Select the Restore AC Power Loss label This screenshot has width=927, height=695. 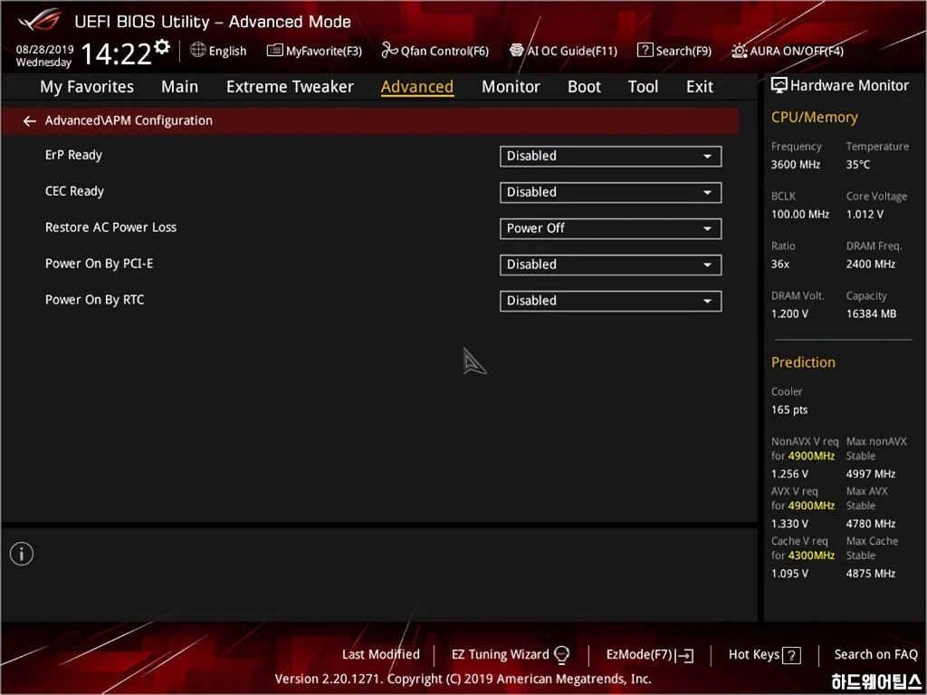coord(110,227)
